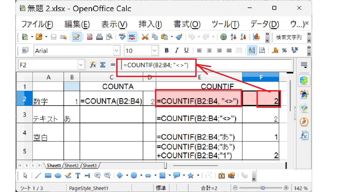Copy the selected cells
The image size is (342, 192).
click(x=155, y=37)
